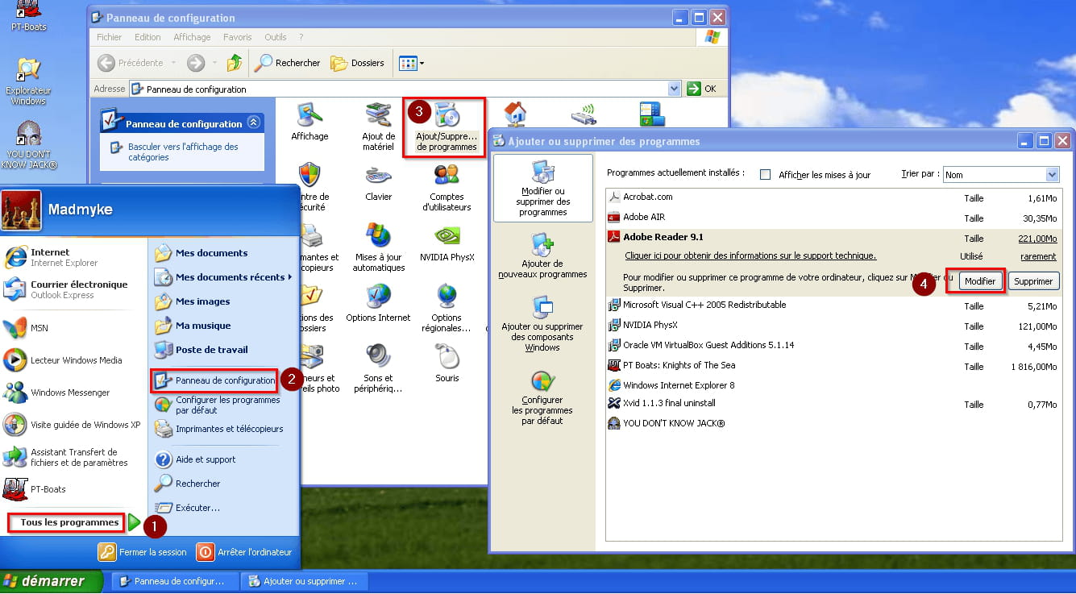Open NVIDIA PhysX icon in Panneau de configuration
Screen dimensions: 1076x594
coord(447,243)
